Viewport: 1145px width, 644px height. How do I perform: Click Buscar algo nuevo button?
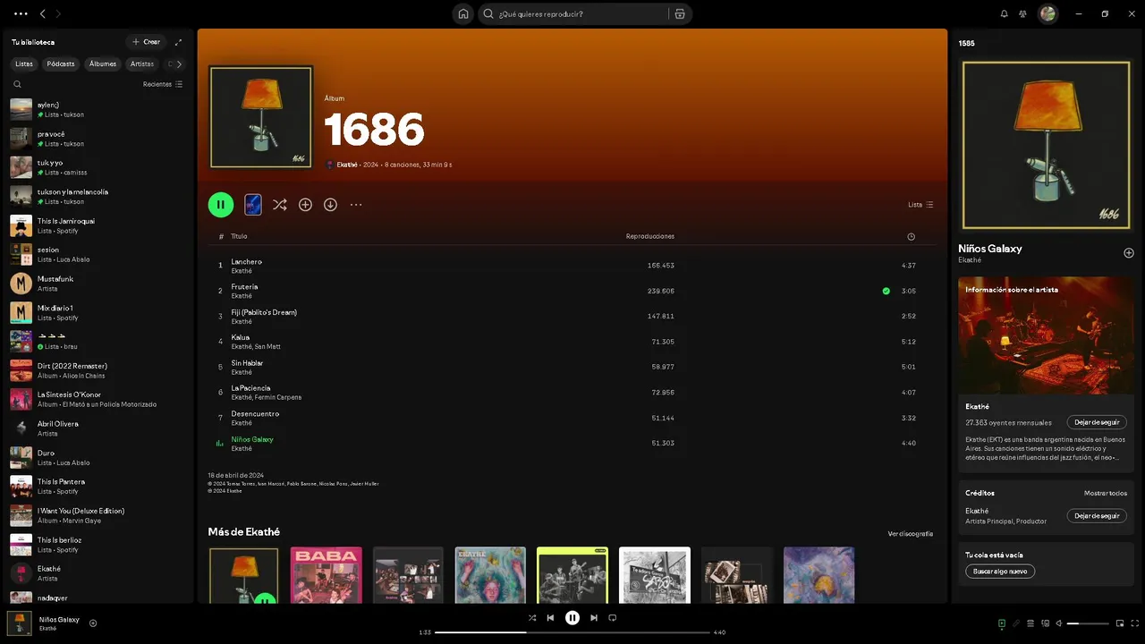1000,571
